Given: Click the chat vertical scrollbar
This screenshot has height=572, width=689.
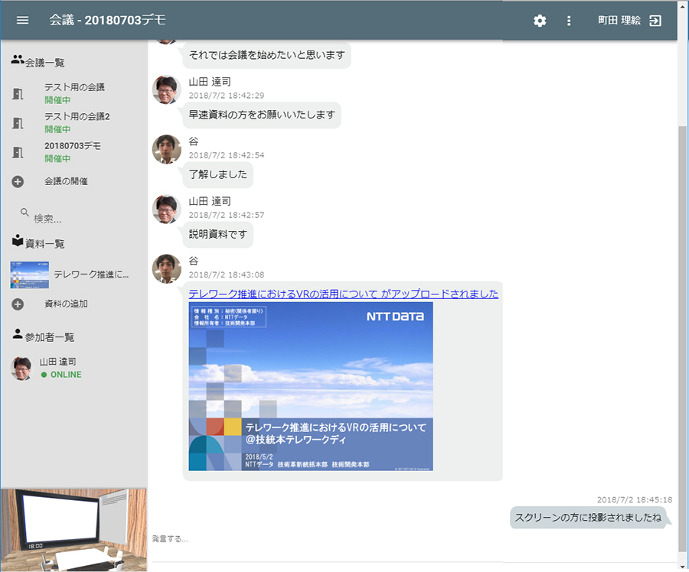Looking at the screenshot, I should tap(682, 306).
